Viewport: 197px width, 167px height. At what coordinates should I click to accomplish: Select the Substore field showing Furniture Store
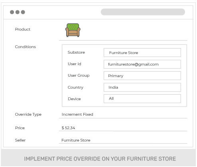[142, 52]
